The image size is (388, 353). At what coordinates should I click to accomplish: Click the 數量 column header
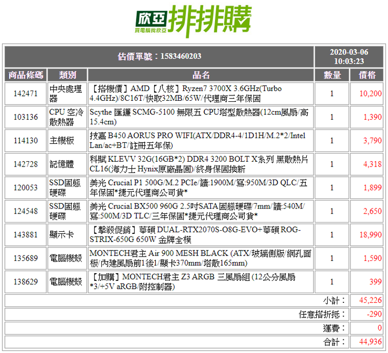pyautogui.click(x=332, y=75)
